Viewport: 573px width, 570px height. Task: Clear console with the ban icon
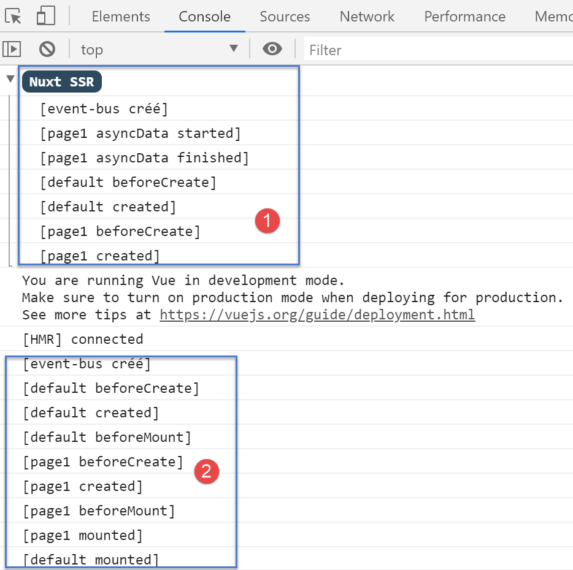pos(47,49)
